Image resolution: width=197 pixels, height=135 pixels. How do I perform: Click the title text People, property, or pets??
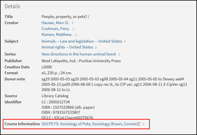pos(65,17)
